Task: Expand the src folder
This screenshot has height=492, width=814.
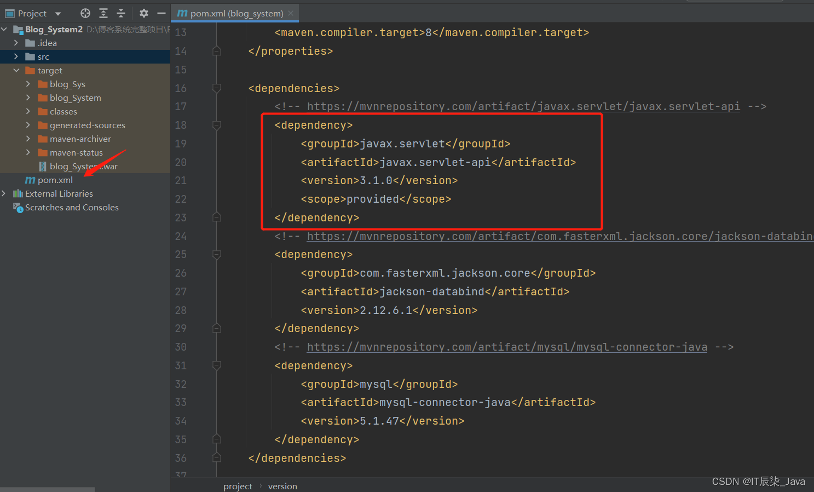Action: pyautogui.click(x=15, y=56)
